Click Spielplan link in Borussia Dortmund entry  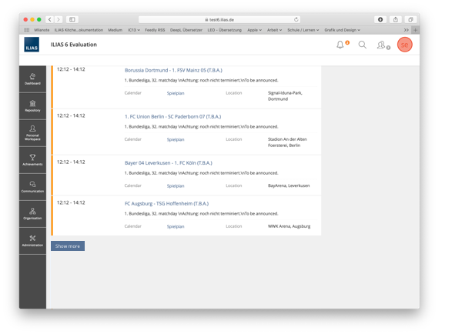[x=176, y=93]
